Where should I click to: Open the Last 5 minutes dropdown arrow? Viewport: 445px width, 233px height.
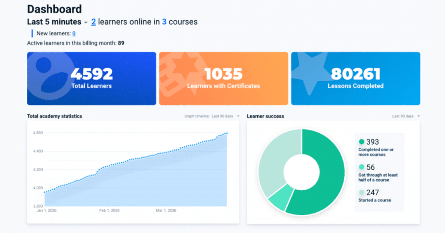pyautogui.click(x=86, y=23)
